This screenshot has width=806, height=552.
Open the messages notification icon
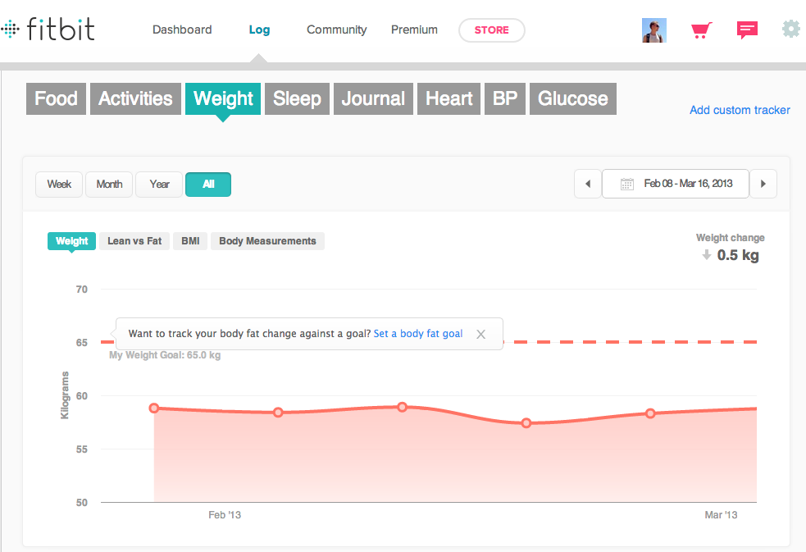tap(747, 30)
